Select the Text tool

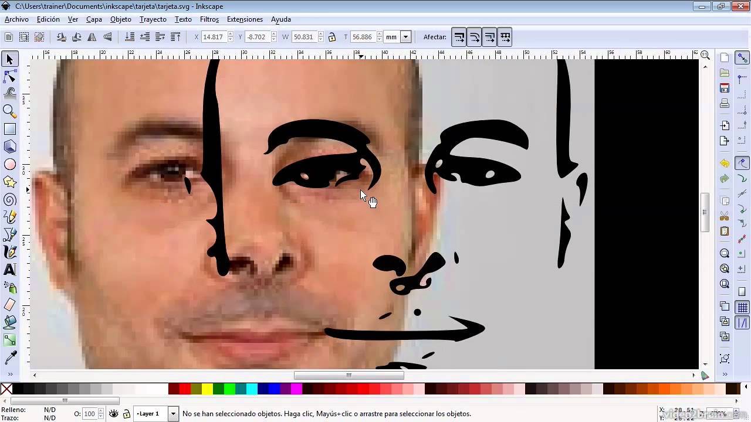point(9,270)
